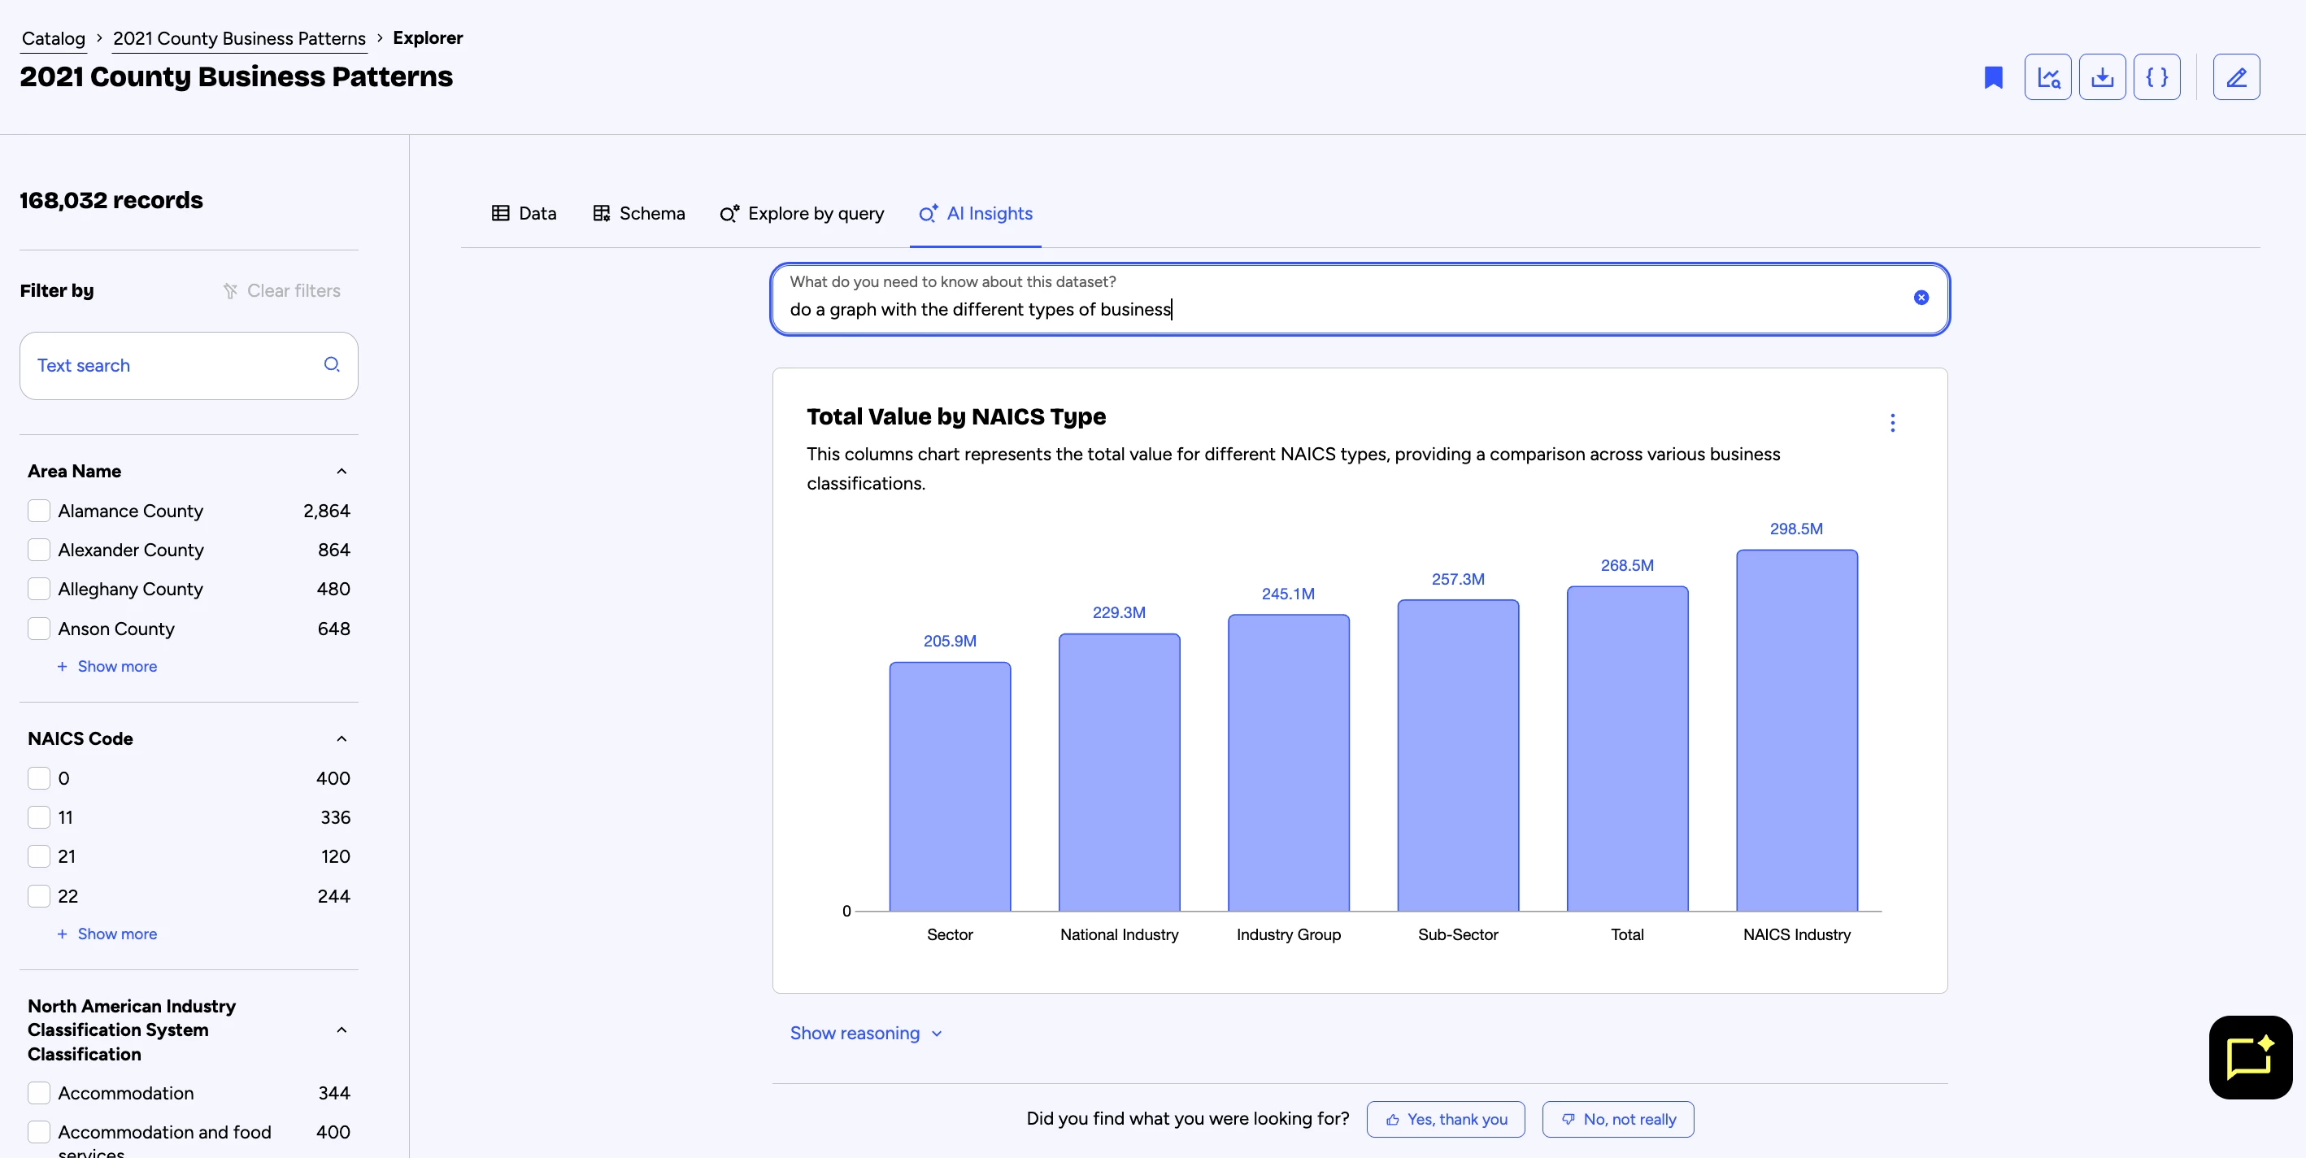Image resolution: width=2306 pixels, height=1158 pixels.
Task: Open 2021 County Business Patterns breadcrumb link
Action: click(239, 38)
